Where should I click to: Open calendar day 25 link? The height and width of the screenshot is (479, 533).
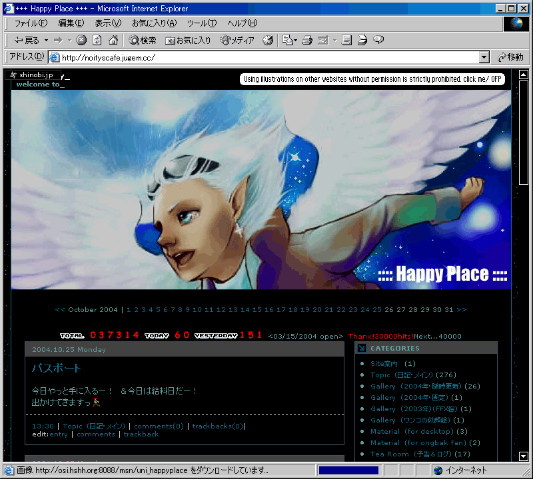(x=377, y=309)
